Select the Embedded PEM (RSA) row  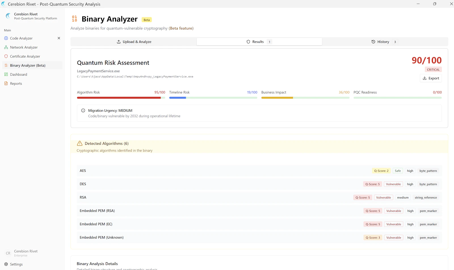(x=259, y=211)
